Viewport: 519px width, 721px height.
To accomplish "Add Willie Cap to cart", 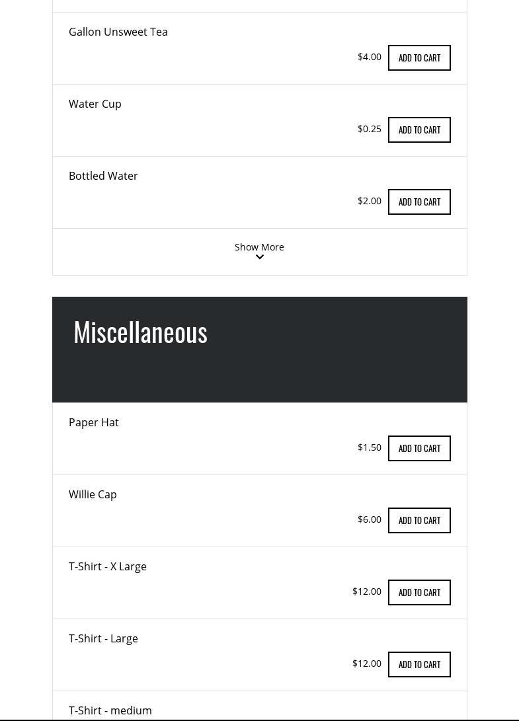I will [419, 521].
